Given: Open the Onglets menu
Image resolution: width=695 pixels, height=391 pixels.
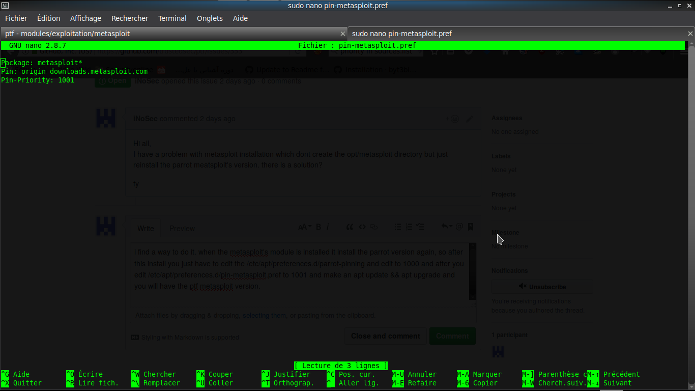Looking at the screenshot, I should [x=210, y=18].
